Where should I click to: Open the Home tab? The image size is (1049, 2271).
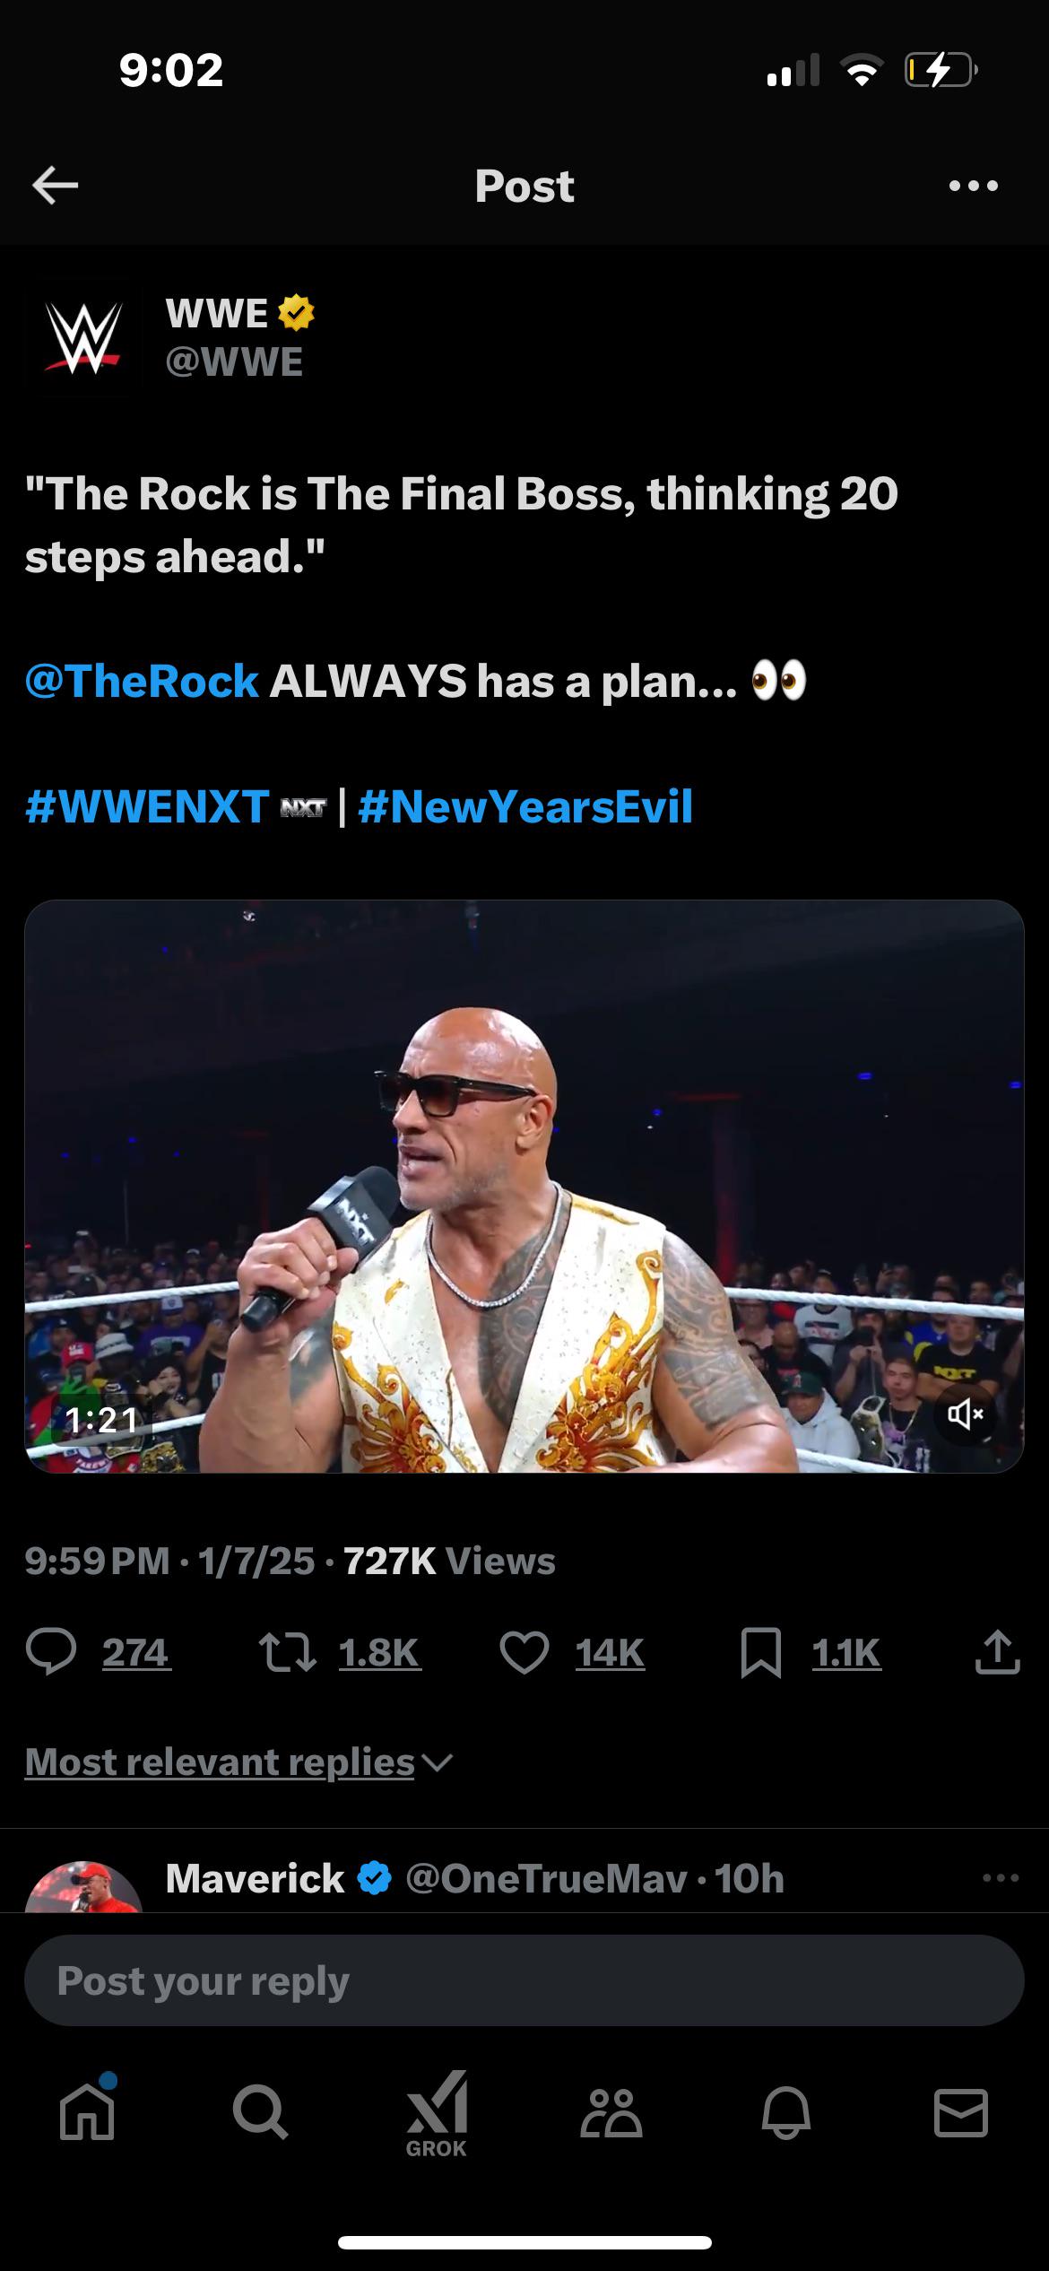(x=87, y=2113)
